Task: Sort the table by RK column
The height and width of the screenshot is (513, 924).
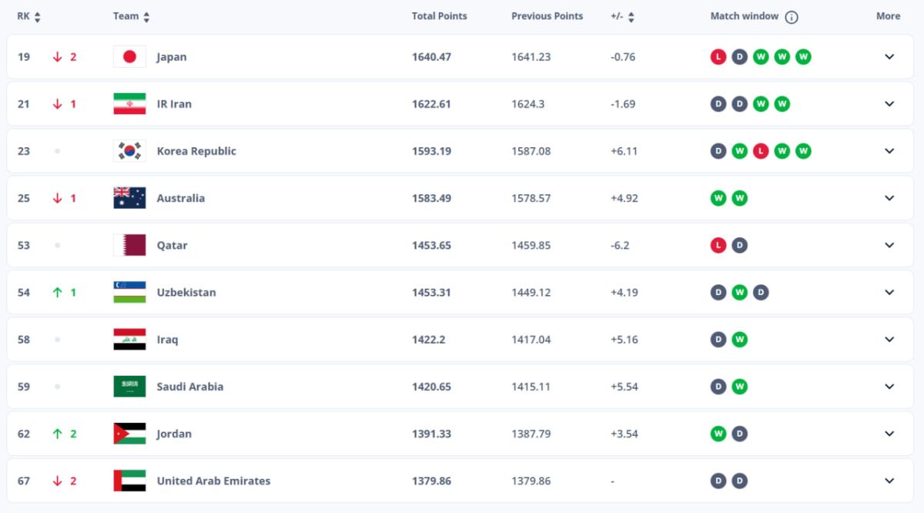Action: pyautogui.click(x=29, y=16)
